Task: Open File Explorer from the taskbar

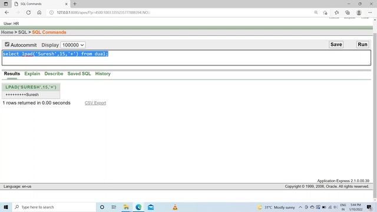Action: (126, 207)
